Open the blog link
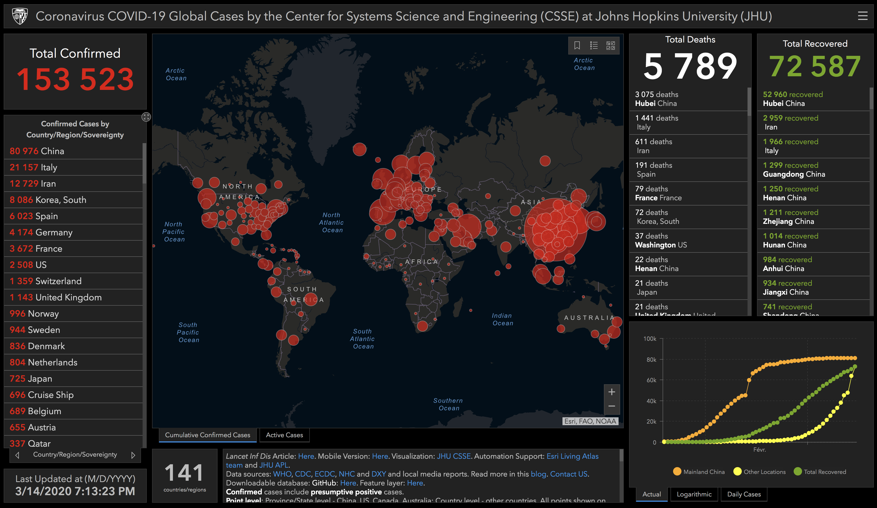 (x=538, y=474)
